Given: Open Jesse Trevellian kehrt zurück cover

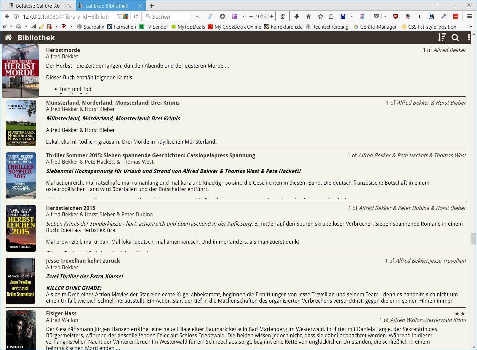Looking at the screenshot, I should click(x=20, y=281).
